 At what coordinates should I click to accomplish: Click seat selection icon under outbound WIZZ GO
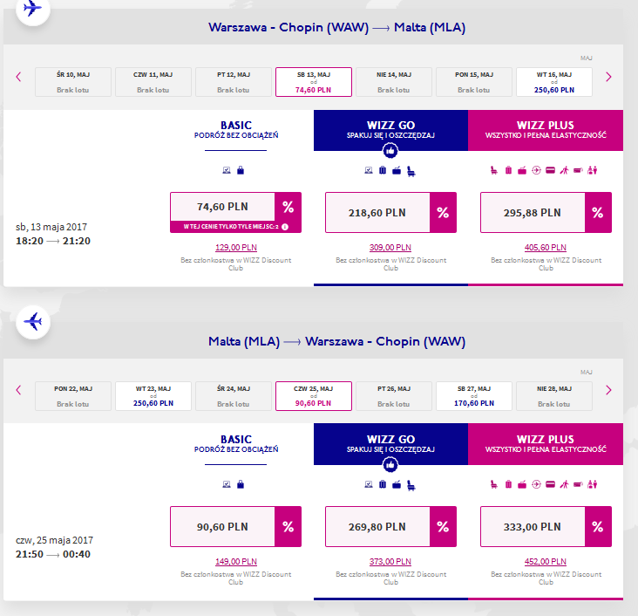click(411, 172)
